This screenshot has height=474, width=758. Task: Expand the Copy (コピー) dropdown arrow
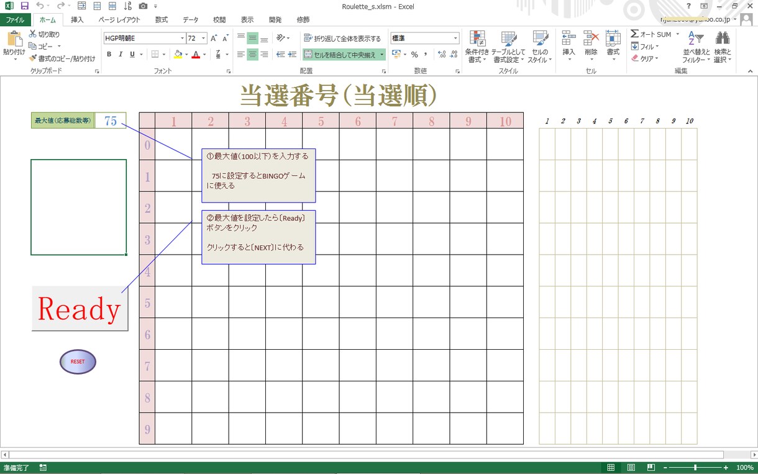[x=59, y=46]
